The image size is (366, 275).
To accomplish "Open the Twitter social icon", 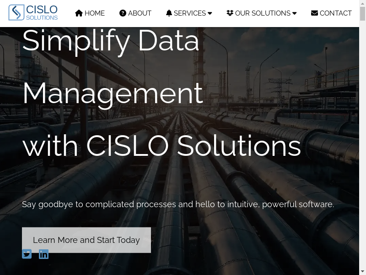I will click(x=27, y=254).
